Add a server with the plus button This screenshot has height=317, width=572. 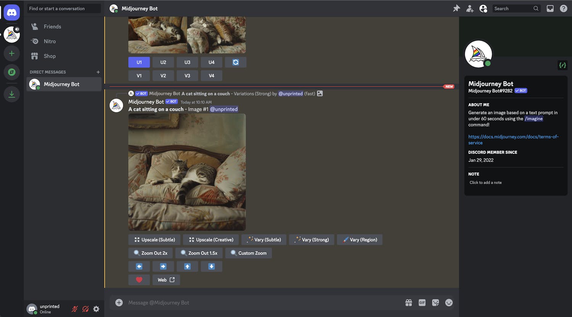[x=12, y=53]
